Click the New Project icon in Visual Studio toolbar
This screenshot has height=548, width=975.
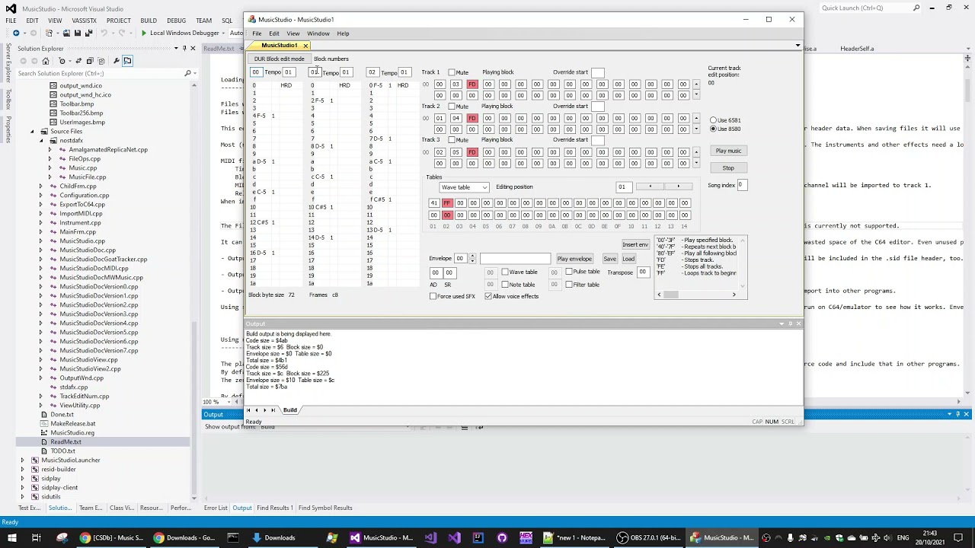49,33
